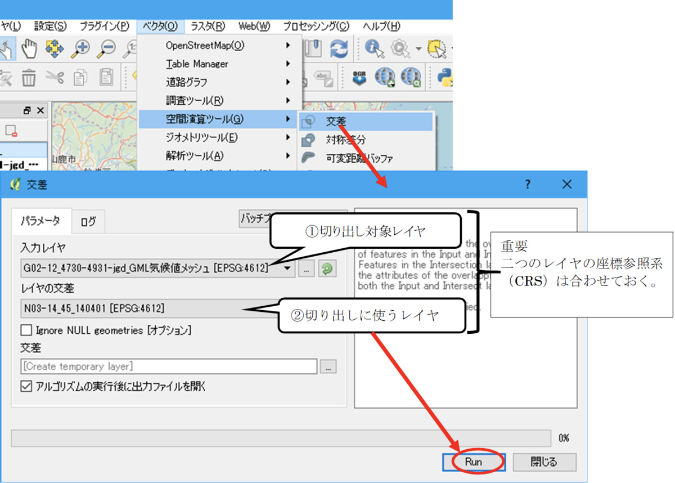Choose the Select Features rectangle tool
Image resolution: width=675 pixels, height=483 pixels.
pyautogui.click(x=438, y=49)
